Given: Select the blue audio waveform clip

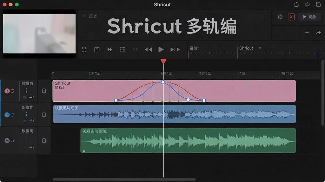Looking at the screenshot, I should [174, 114].
